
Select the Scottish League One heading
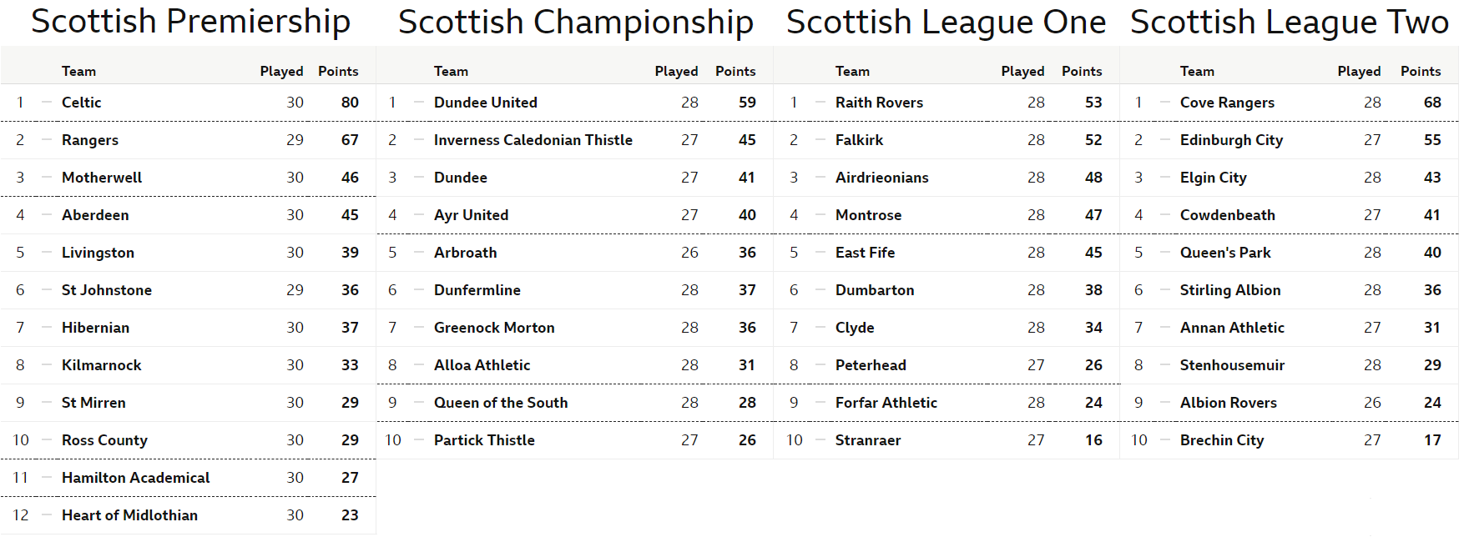point(946,23)
